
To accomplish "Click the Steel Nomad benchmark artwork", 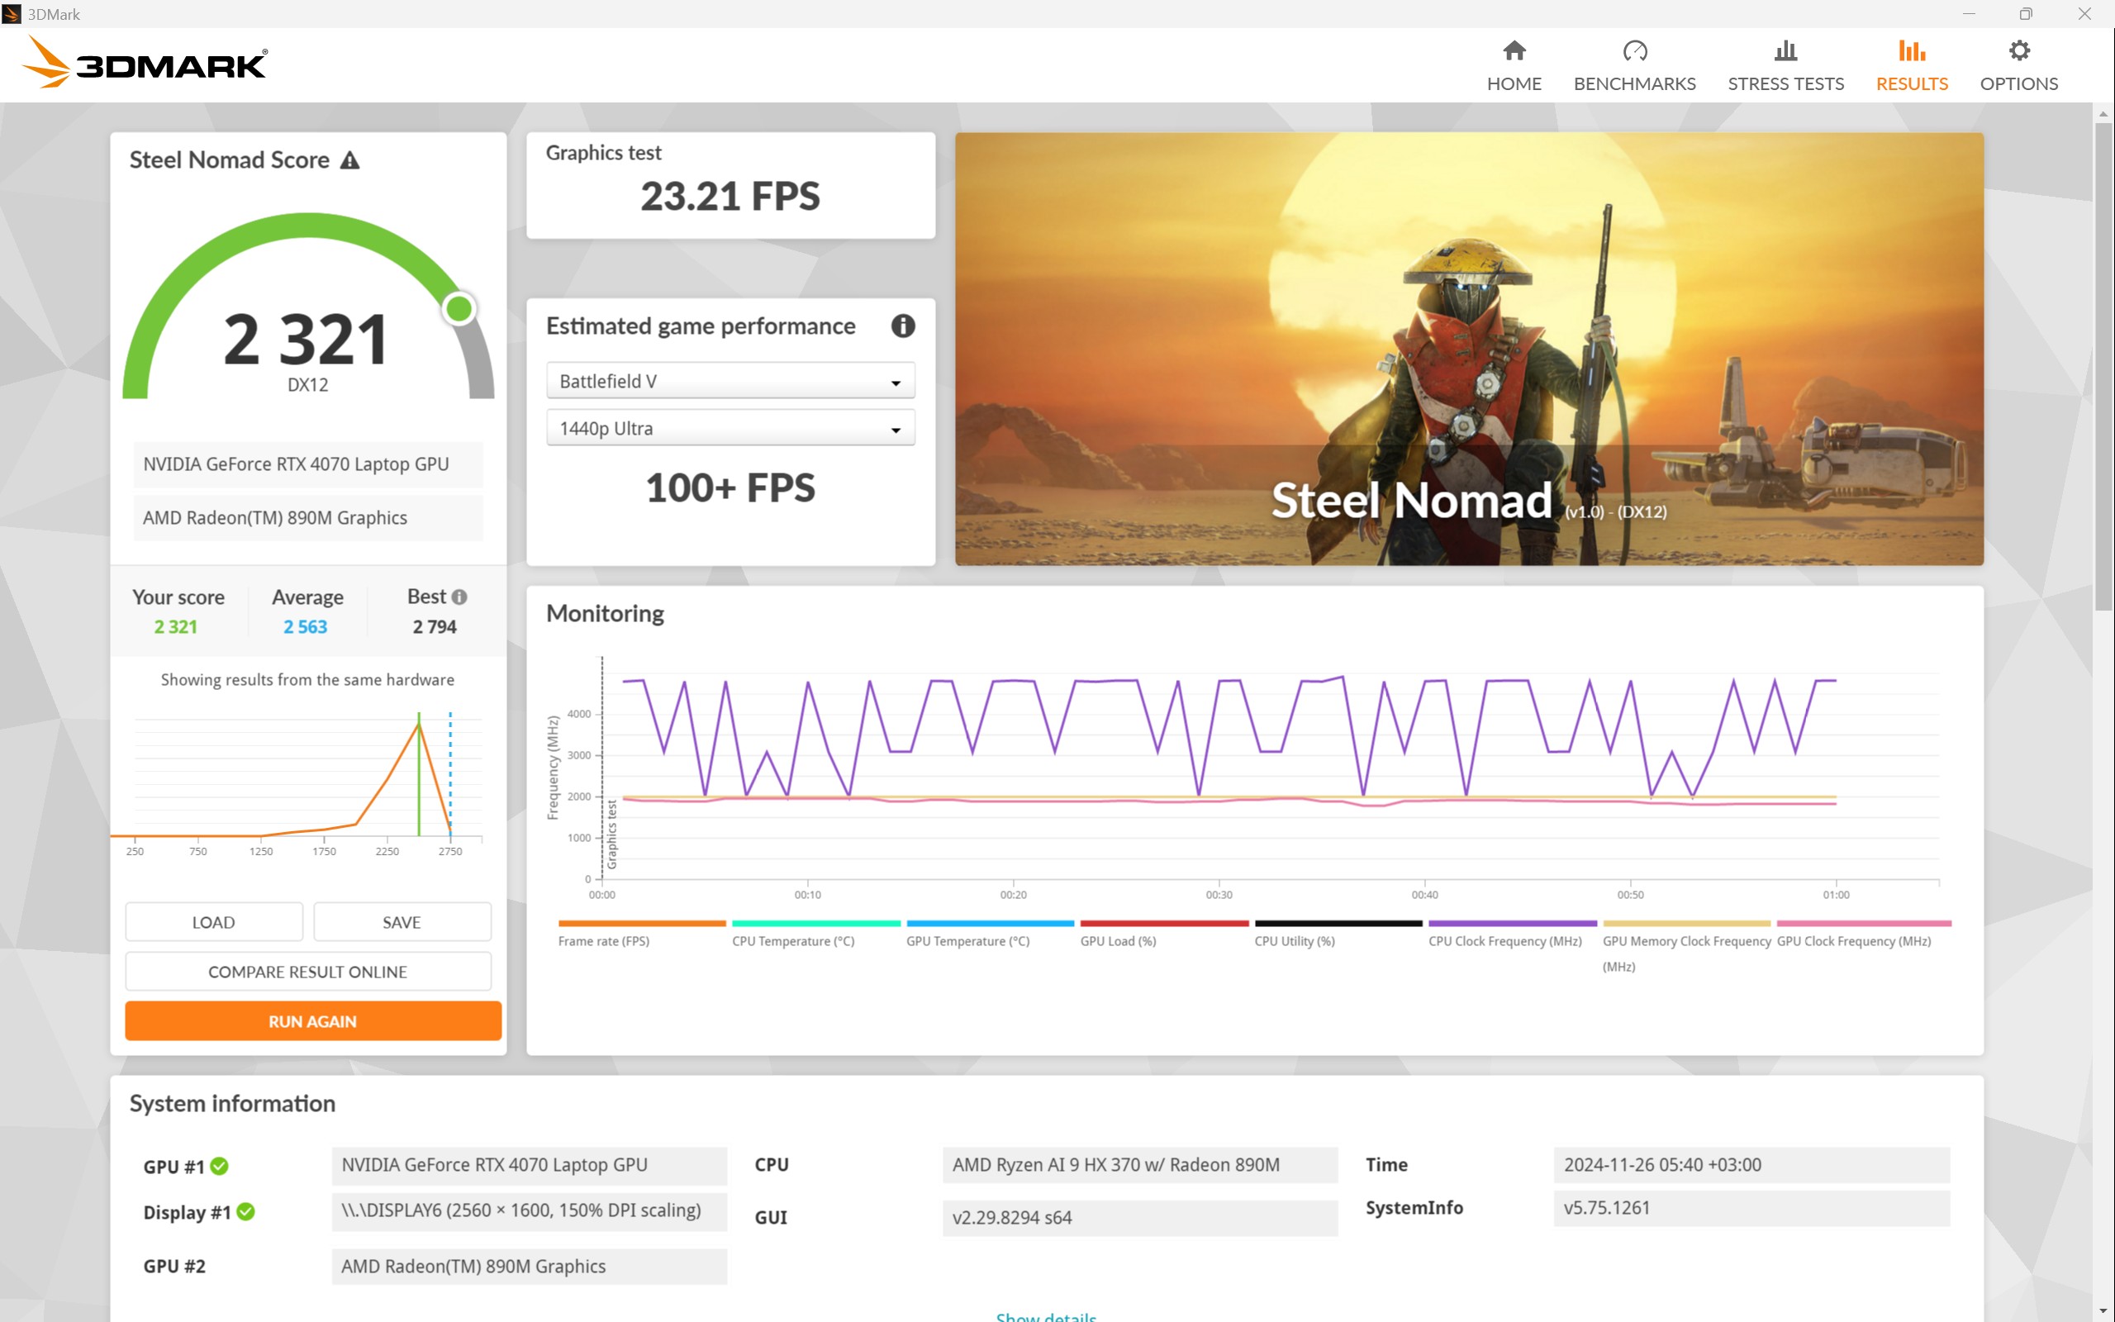I will (x=1469, y=349).
